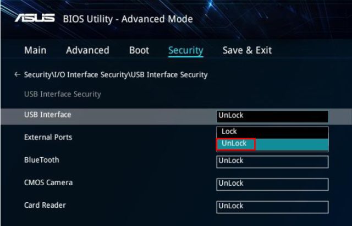Click the USB Interface value field

tap(272, 116)
